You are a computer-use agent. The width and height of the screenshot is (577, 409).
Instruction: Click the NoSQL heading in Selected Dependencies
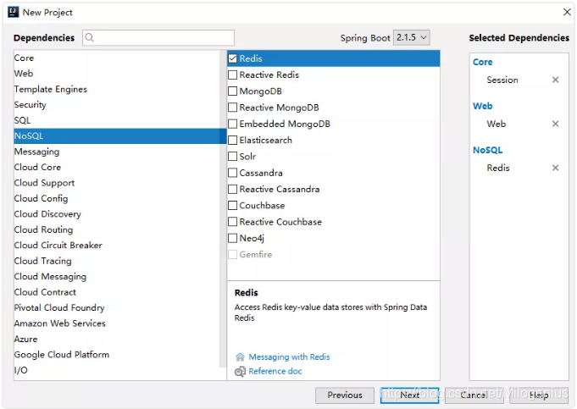tap(487, 150)
